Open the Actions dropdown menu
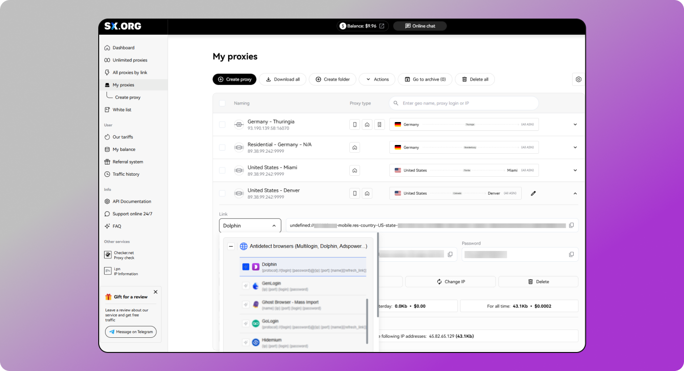Screen dimensions: 684x371 pos(377,79)
